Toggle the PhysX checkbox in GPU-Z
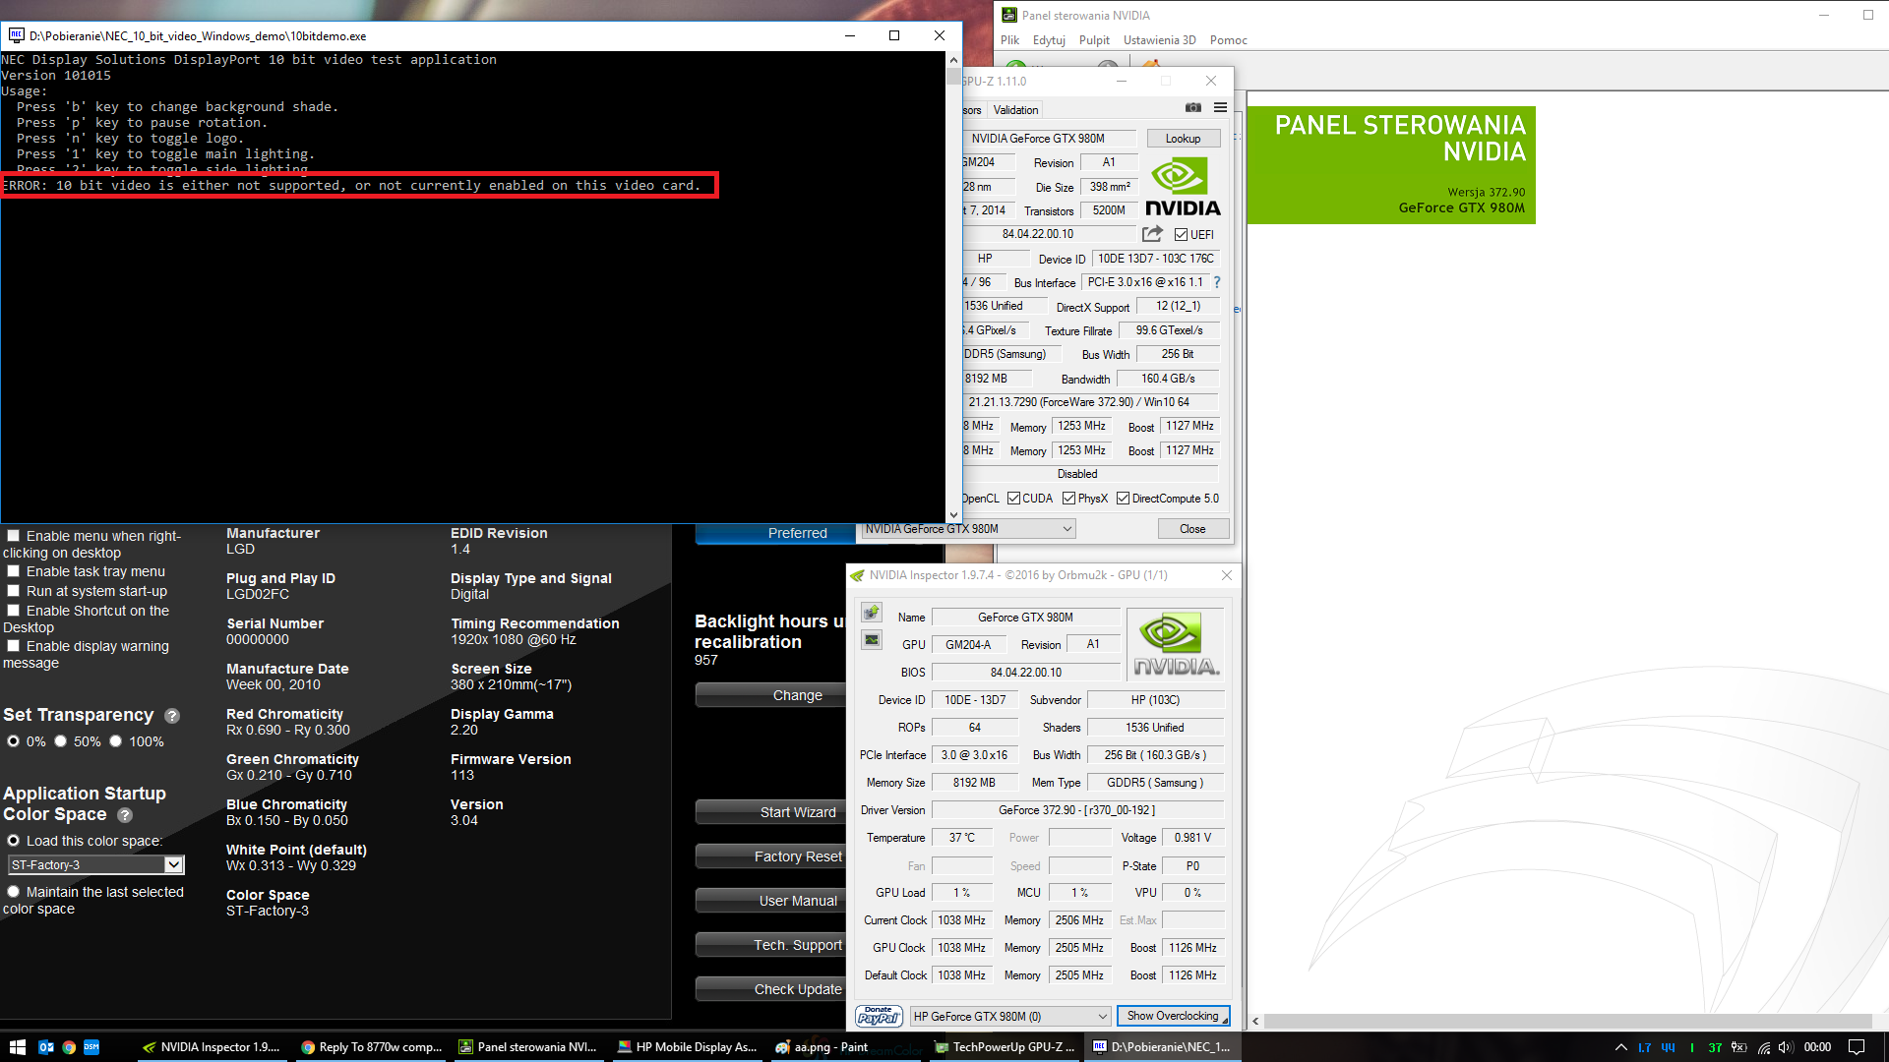1889x1062 pixels. [x=1068, y=499]
